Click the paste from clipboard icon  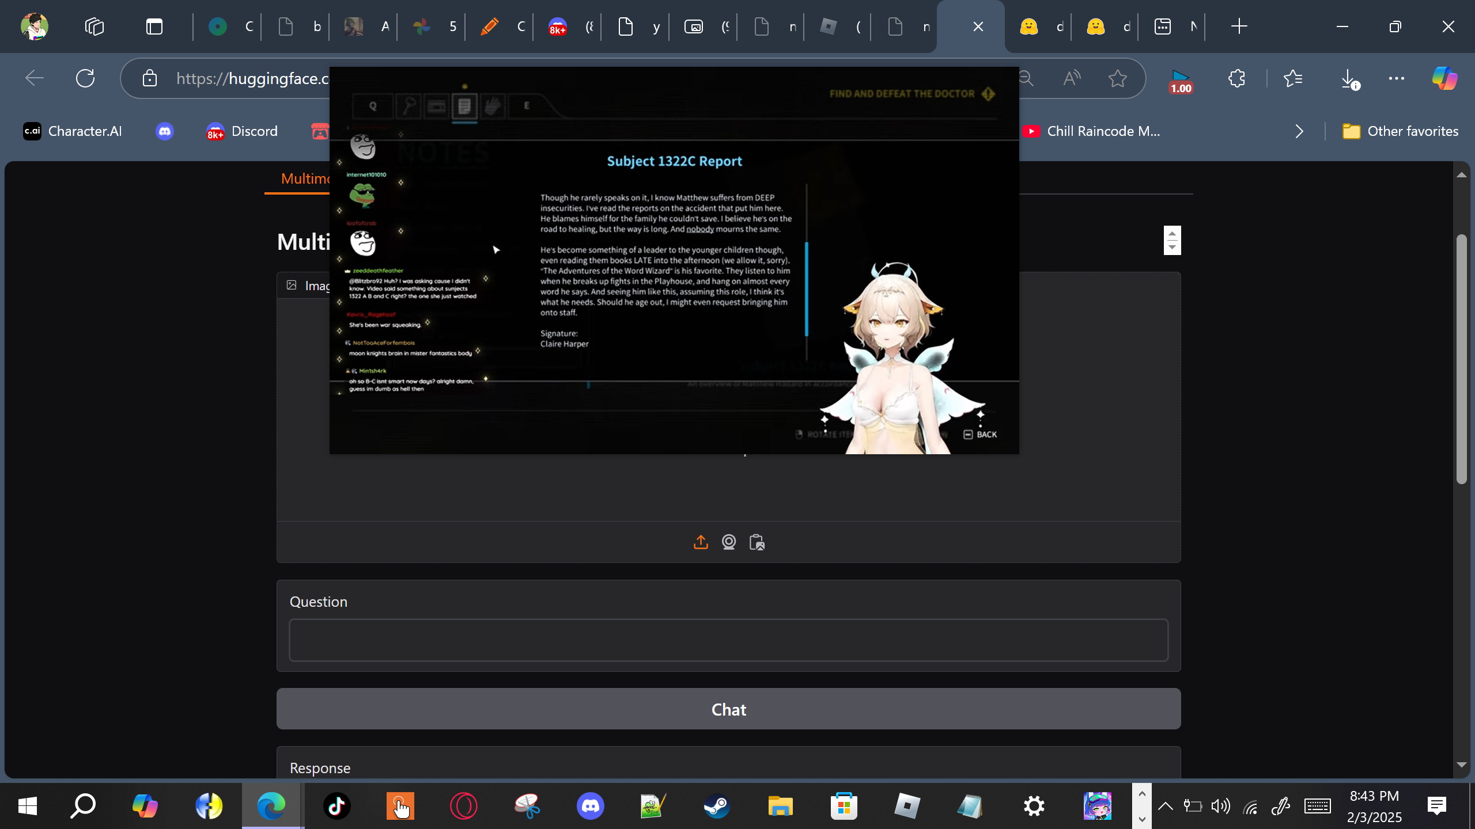point(757,542)
